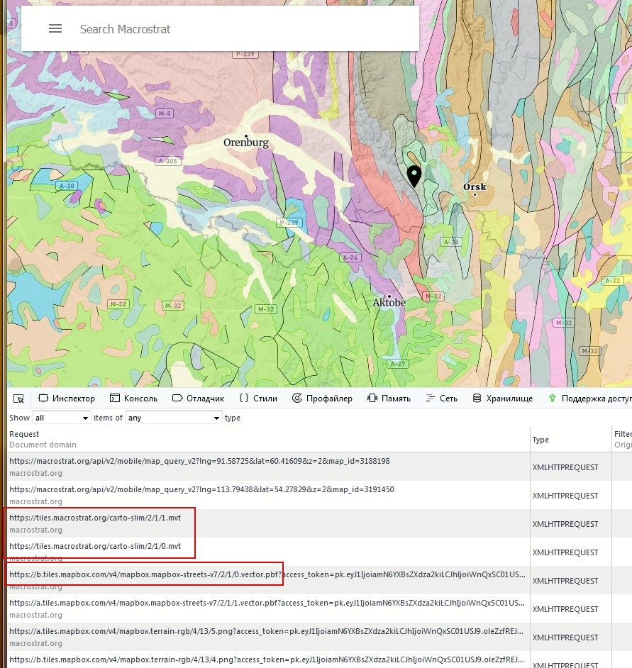Screen dimensions: 632x668
Task: Expand the items of 'any' dropdown
Action: point(174,418)
